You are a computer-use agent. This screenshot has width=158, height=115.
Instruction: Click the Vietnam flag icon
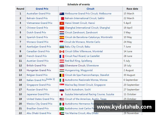pos(62,23)
